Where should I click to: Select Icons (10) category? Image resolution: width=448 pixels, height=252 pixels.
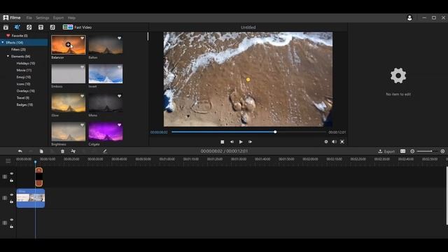click(23, 84)
